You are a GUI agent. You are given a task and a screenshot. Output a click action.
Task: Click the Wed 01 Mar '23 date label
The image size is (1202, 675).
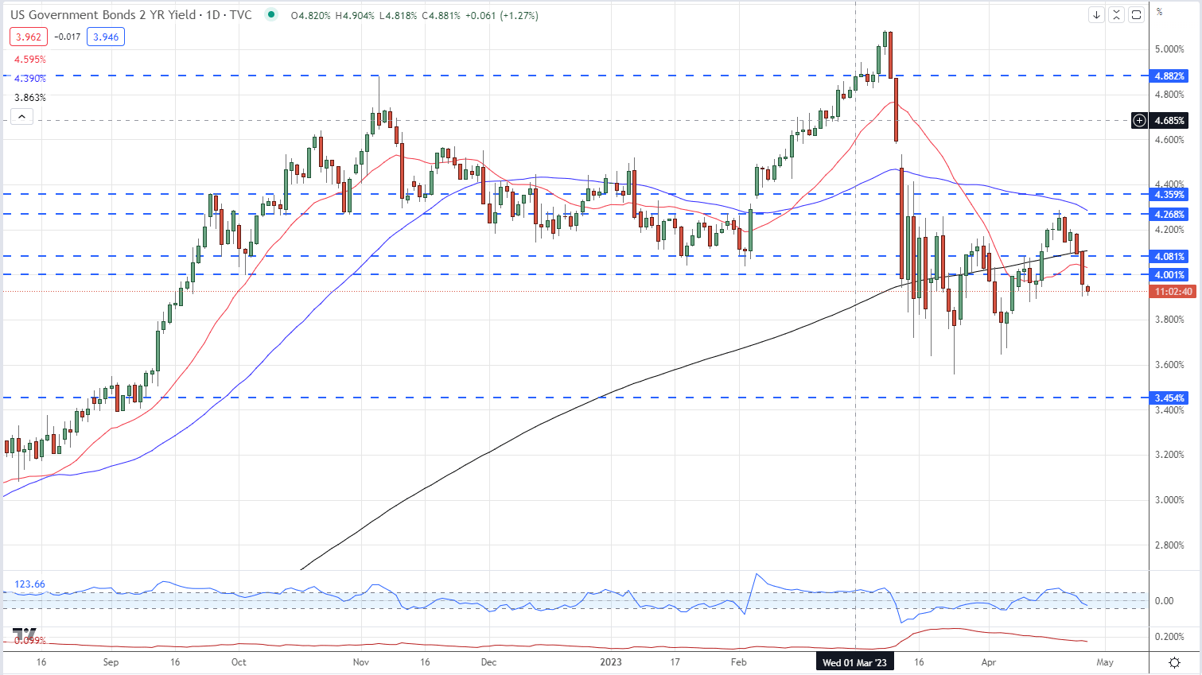tap(854, 662)
